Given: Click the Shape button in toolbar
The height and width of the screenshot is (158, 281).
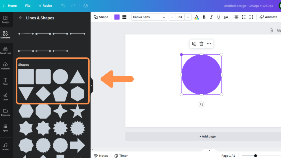Looking at the screenshot, I should 101,17.
